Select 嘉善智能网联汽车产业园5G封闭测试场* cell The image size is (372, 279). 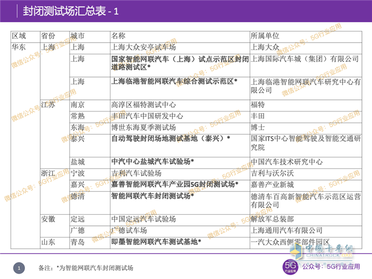[x=180, y=185]
